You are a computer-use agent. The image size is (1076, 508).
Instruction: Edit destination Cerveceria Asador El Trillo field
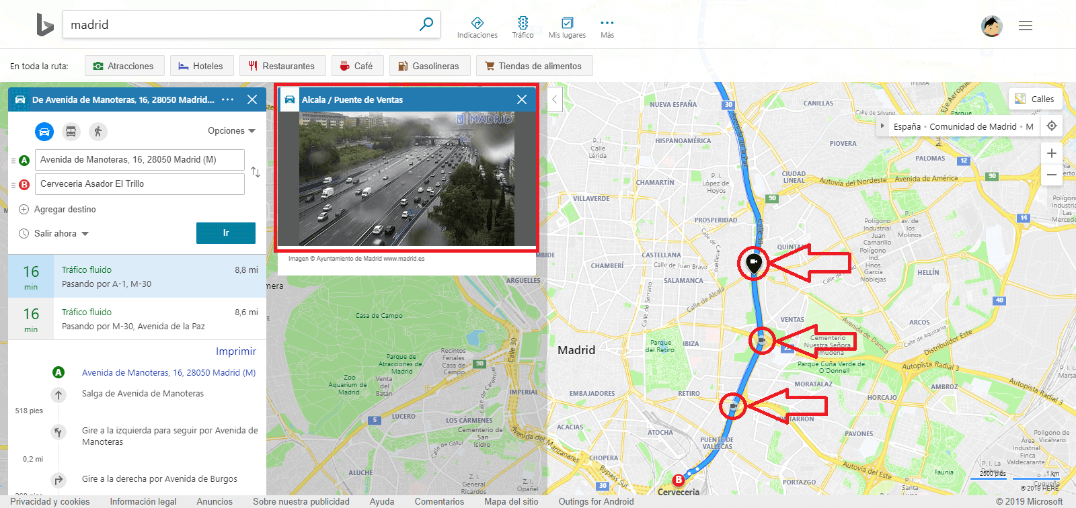coord(140,184)
